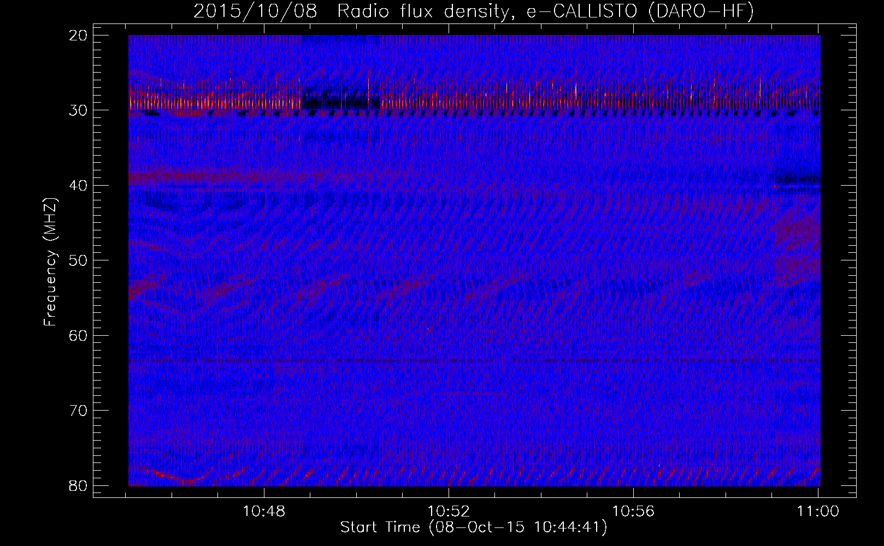
Task: Select the 20 frequency tick label
Action: click(x=79, y=35)
